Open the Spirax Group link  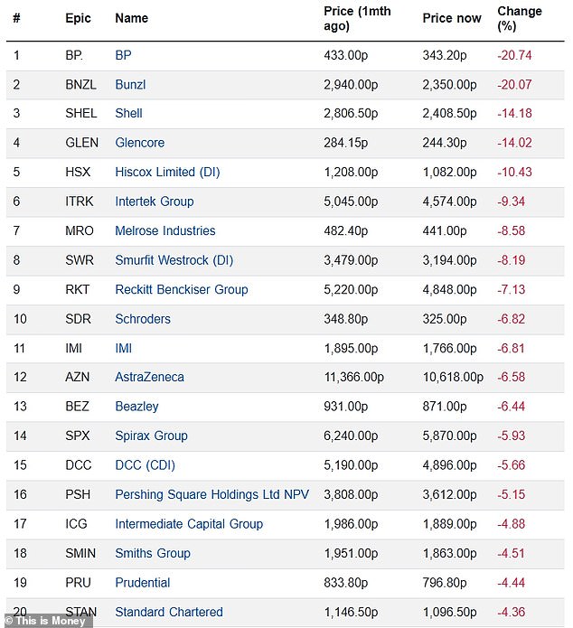pos(151,436)
